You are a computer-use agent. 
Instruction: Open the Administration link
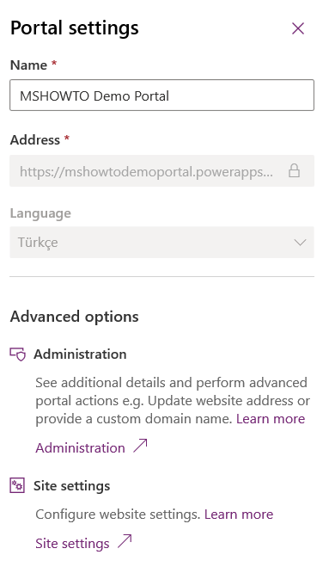pos(80,447)
